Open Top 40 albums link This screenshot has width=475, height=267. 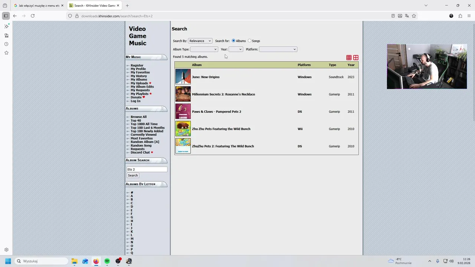[136, 121]
